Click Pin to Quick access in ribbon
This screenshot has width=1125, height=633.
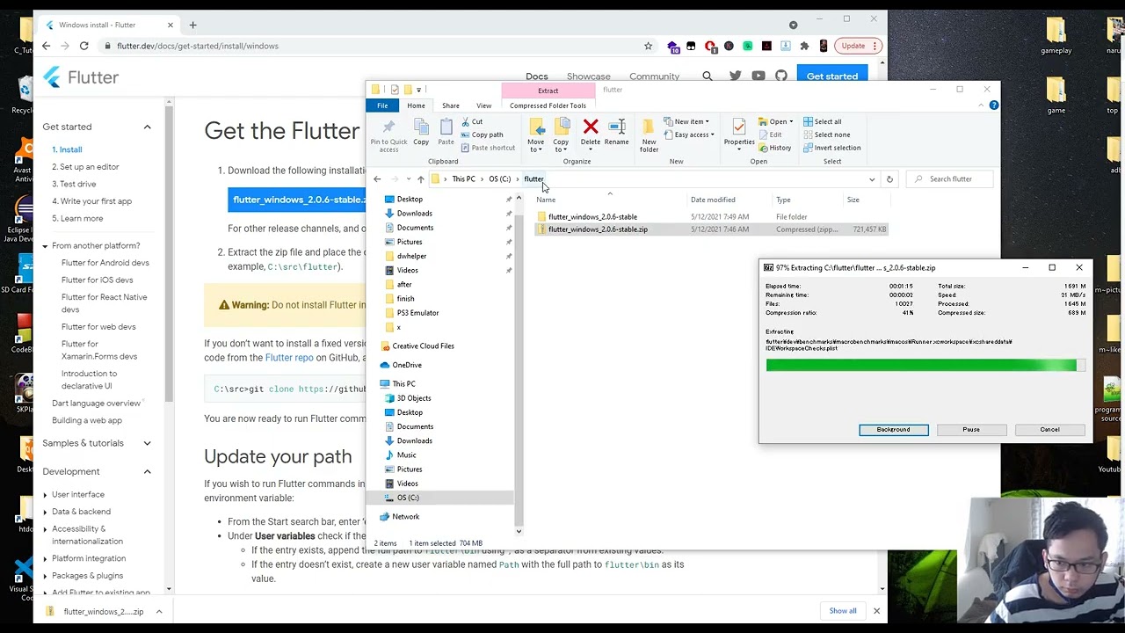(388, 135)
